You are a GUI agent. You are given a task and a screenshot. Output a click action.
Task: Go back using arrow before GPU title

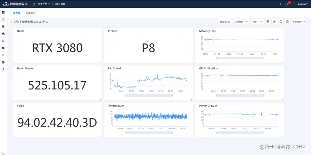click(x=11, y=22)
